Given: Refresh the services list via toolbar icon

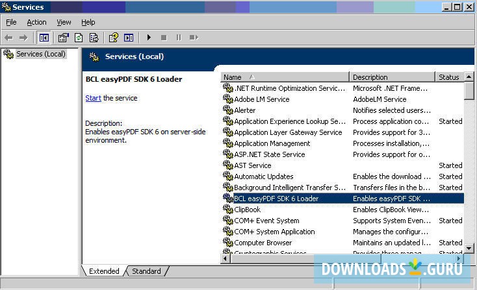Looking at the screenshot, I should coord(79,38).
